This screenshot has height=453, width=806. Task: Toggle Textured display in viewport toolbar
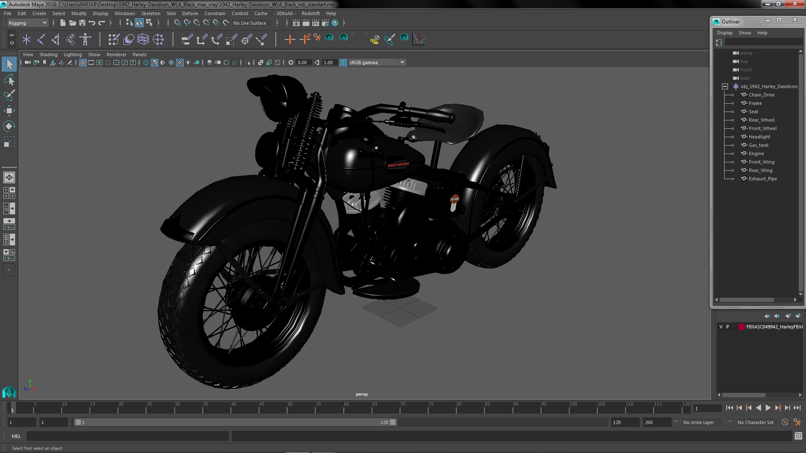click(x=180, y=62)
